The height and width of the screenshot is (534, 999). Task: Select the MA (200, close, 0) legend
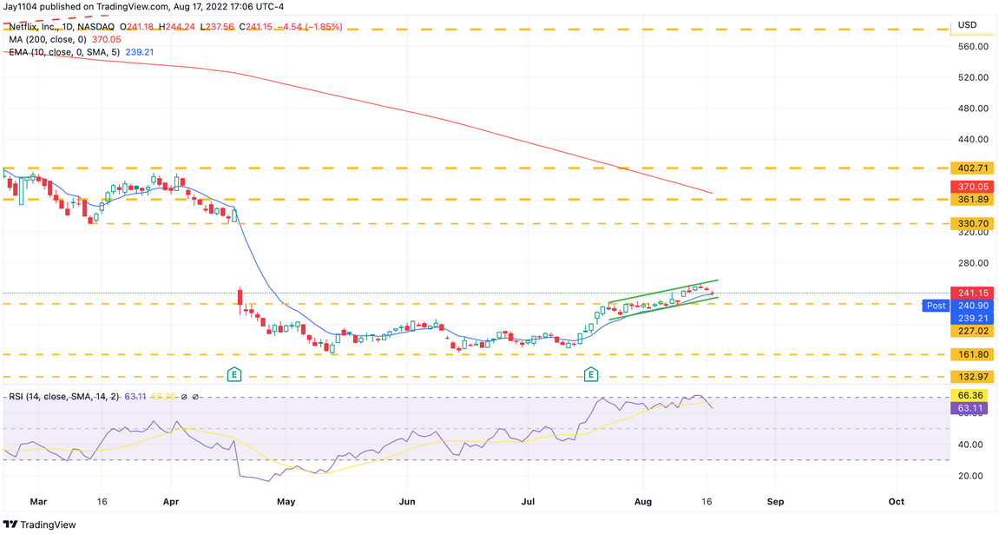[x=47, y=40]
